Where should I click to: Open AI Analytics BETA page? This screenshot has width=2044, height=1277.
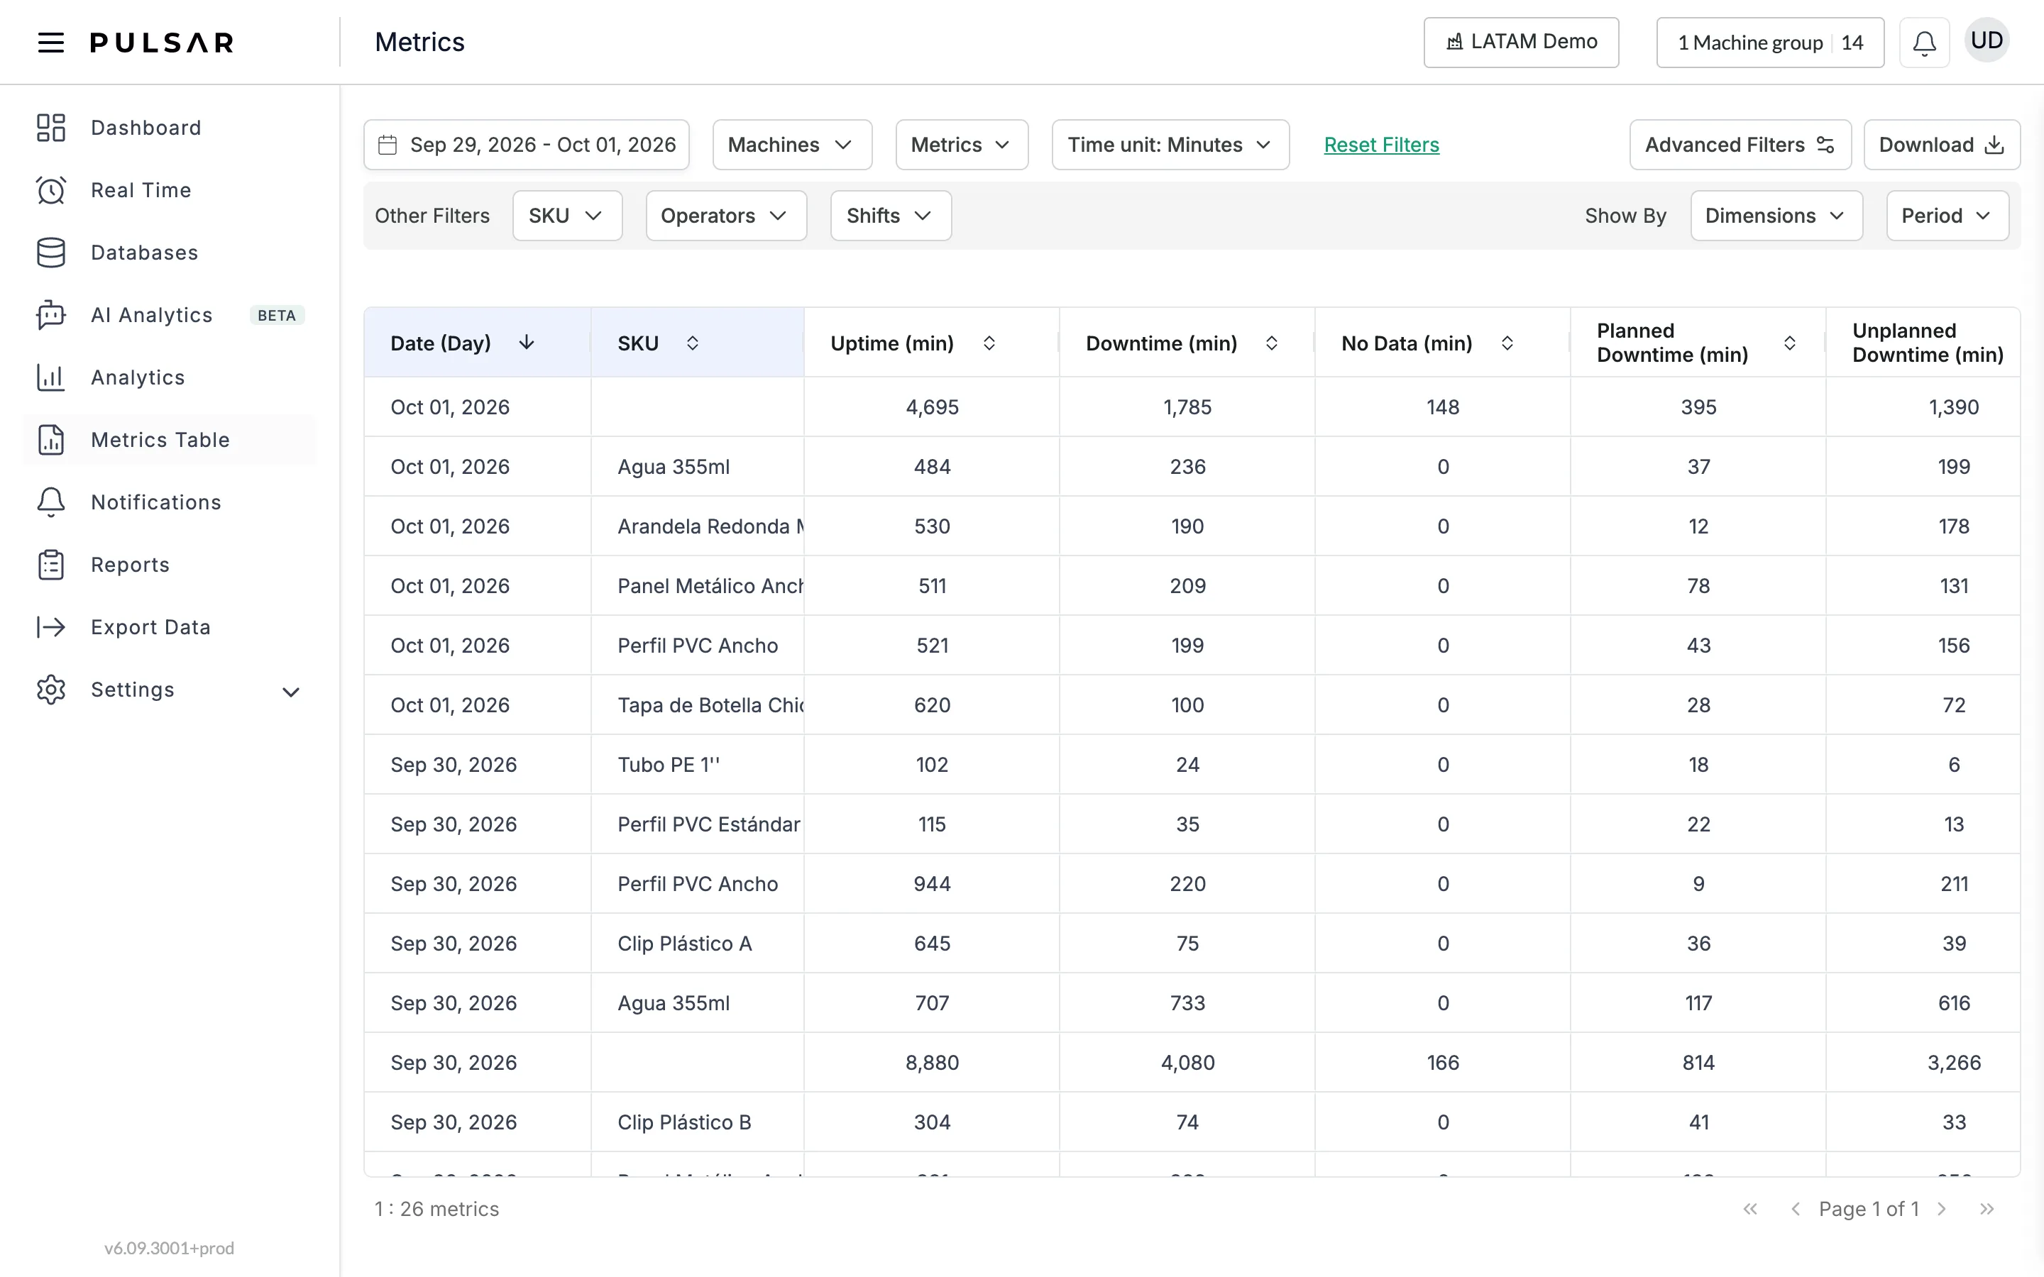[x=169, y=315]
